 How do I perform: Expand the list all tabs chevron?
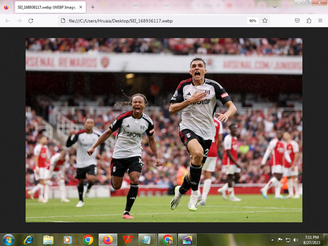pos(275,7)
